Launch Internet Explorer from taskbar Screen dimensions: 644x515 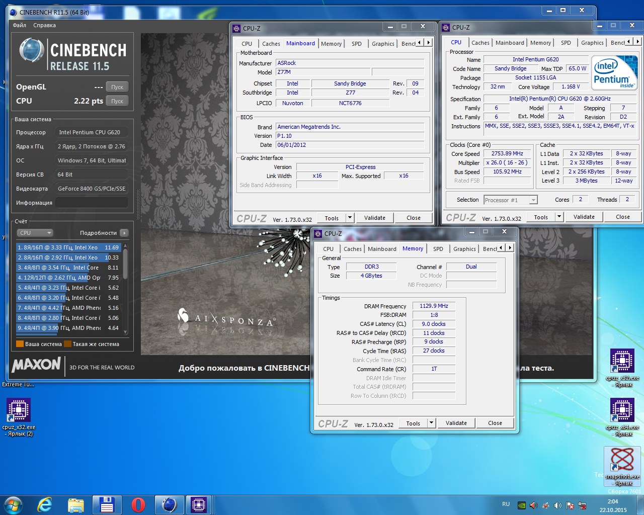45,504
